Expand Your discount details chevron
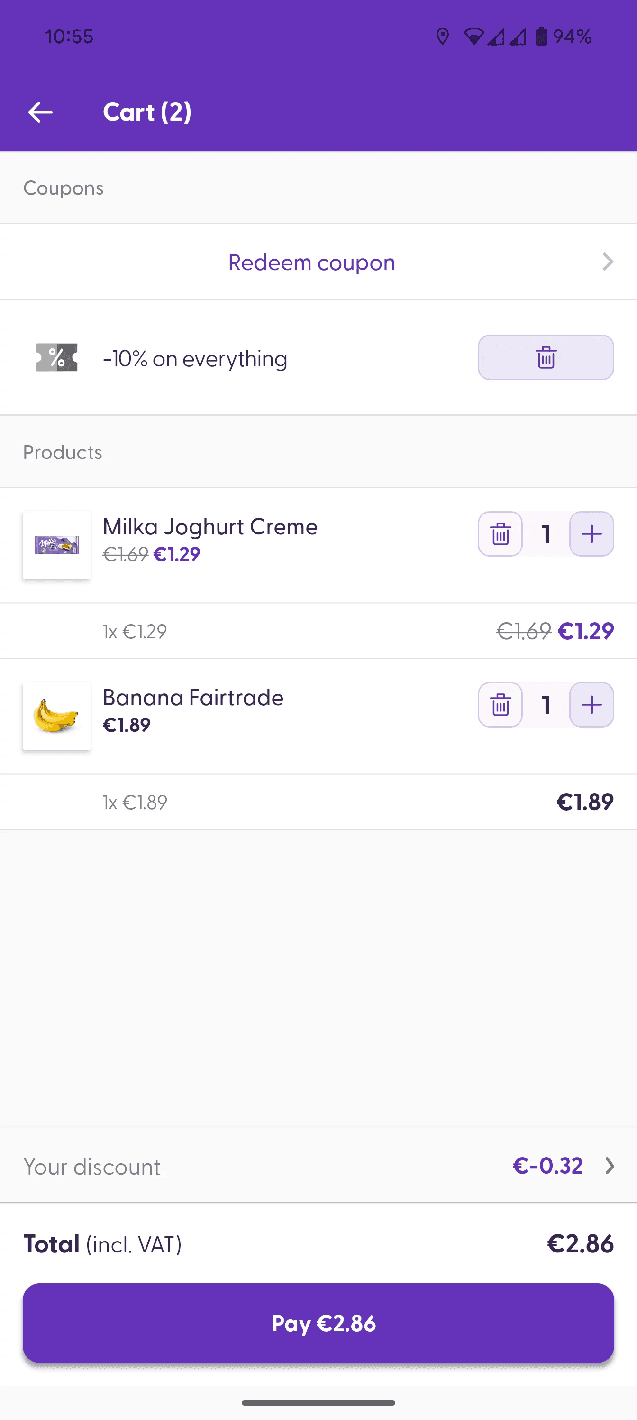 pyautogui.click(x=610, y=1166)
